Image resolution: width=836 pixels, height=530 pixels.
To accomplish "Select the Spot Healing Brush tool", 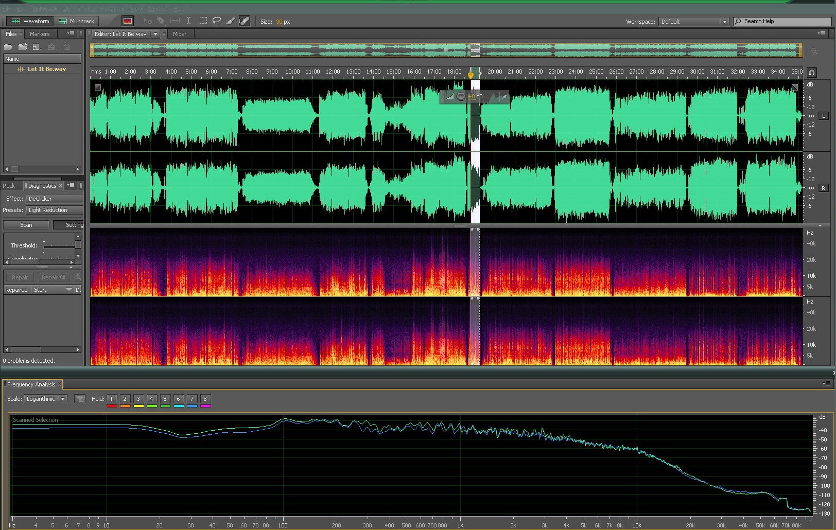I will (x=245, y=21).
